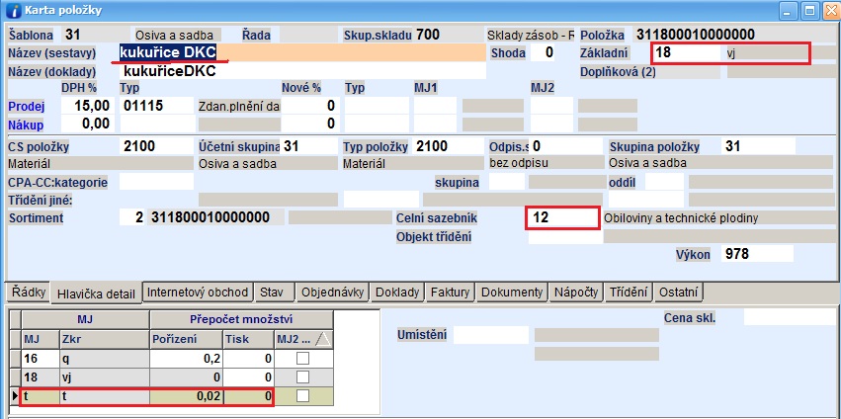The image size is (841, 419).
Task: Go to the Faktury tab
Action: tap(450, 293)
